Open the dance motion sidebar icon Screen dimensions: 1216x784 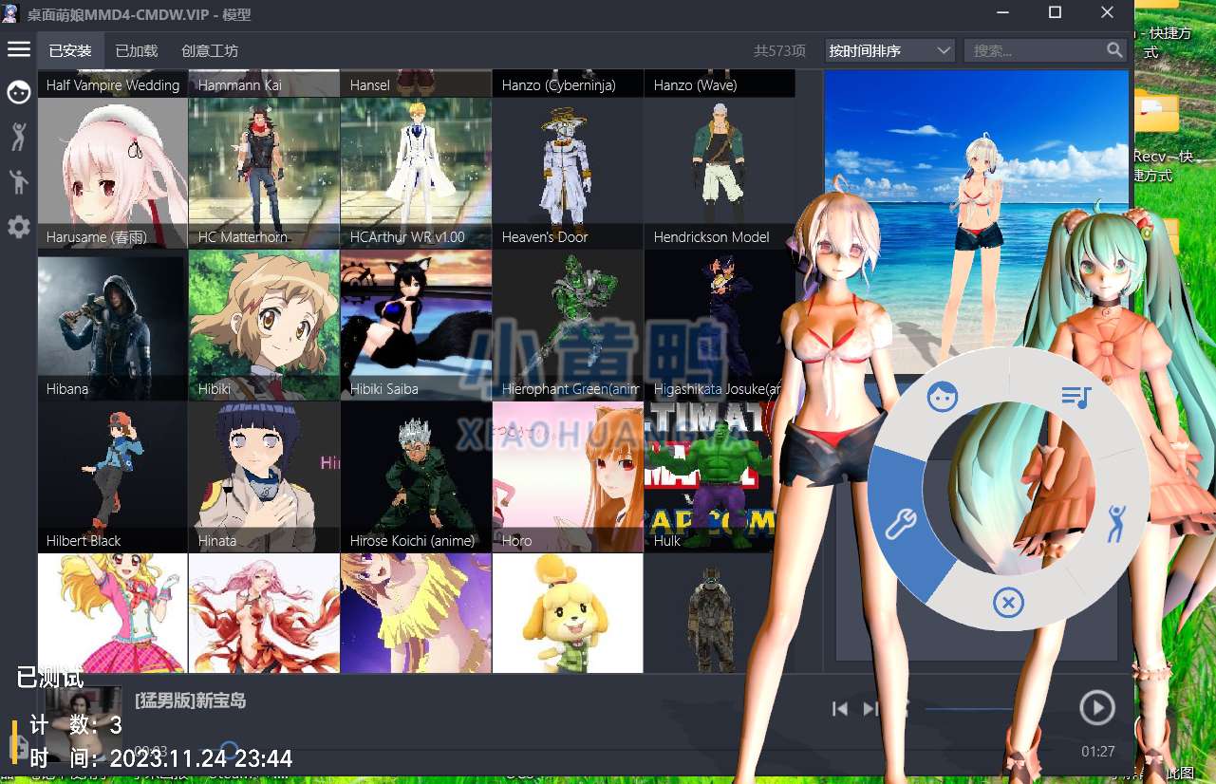click(19, 137)
